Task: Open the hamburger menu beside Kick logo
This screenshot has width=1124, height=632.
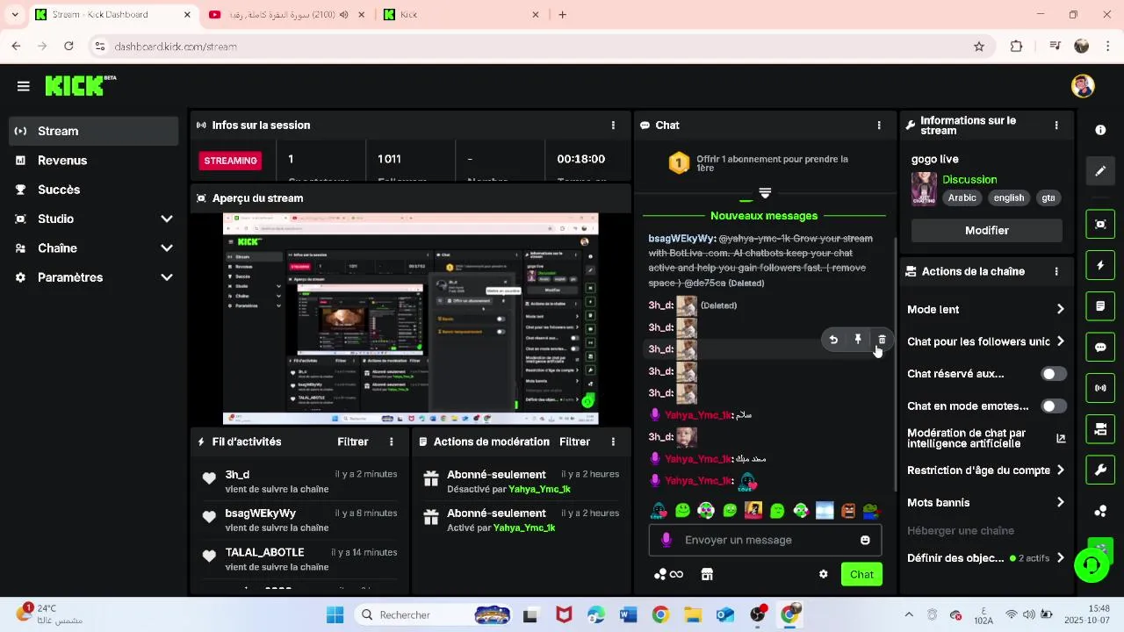Action: pos(24,86)
